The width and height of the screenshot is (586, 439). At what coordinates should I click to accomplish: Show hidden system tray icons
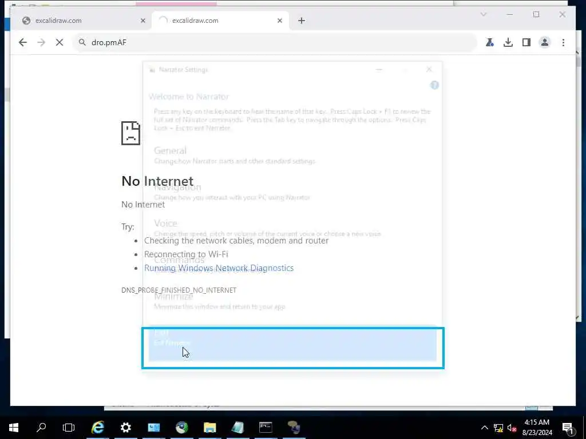point(484,428)
